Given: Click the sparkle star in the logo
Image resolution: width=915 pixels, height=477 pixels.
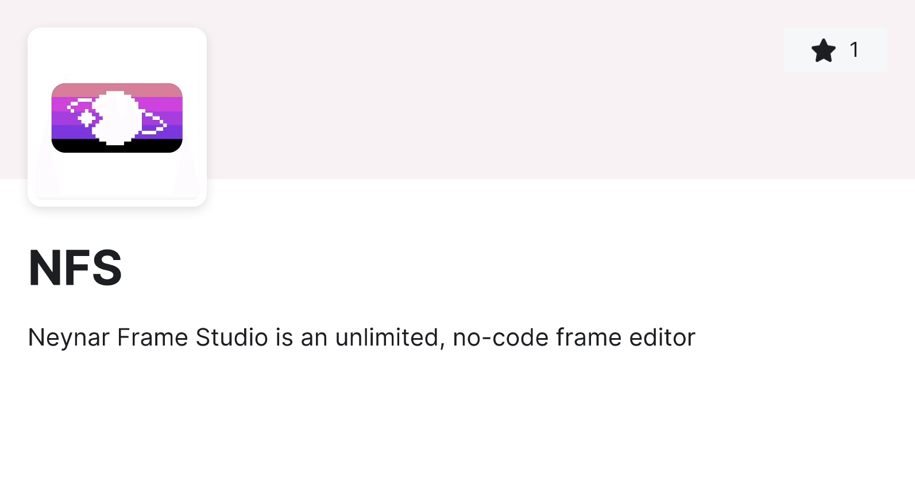Looking at the screenshot, I should pyautogui.click(x=86, y=119).
